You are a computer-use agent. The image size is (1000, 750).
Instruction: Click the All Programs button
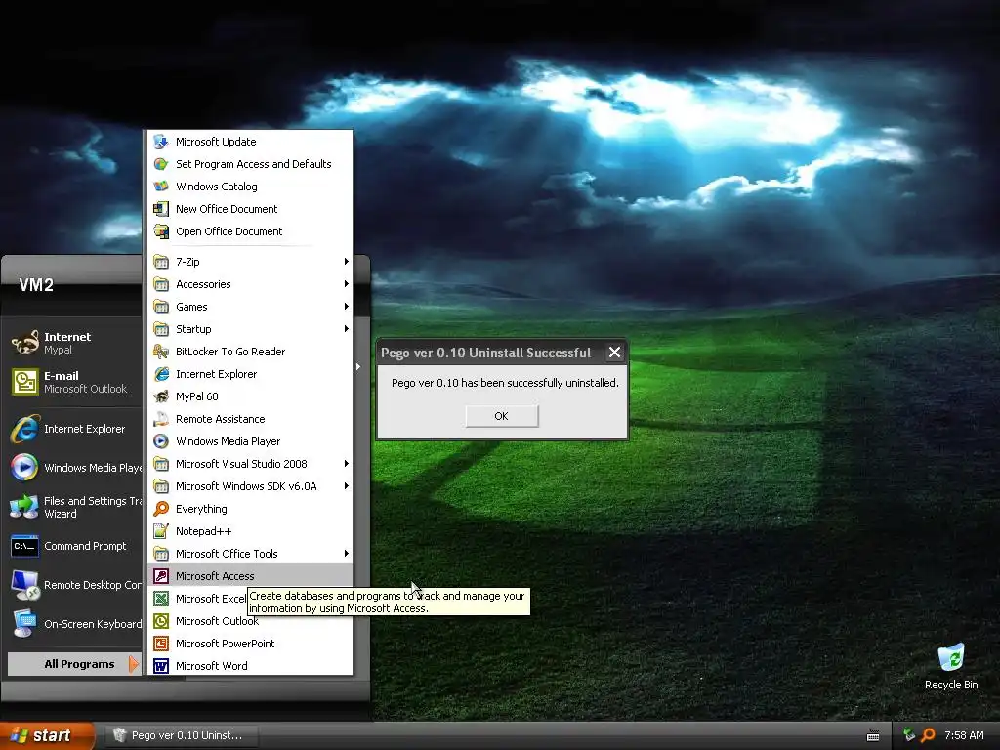coord(74,664)
